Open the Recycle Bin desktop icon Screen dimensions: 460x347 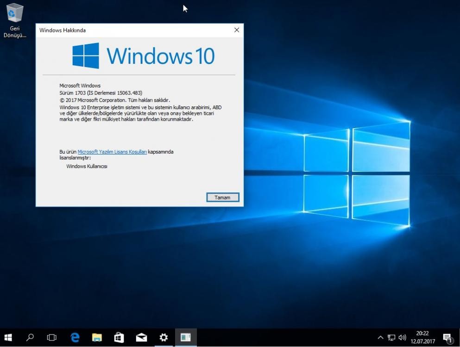click(15, 20)
